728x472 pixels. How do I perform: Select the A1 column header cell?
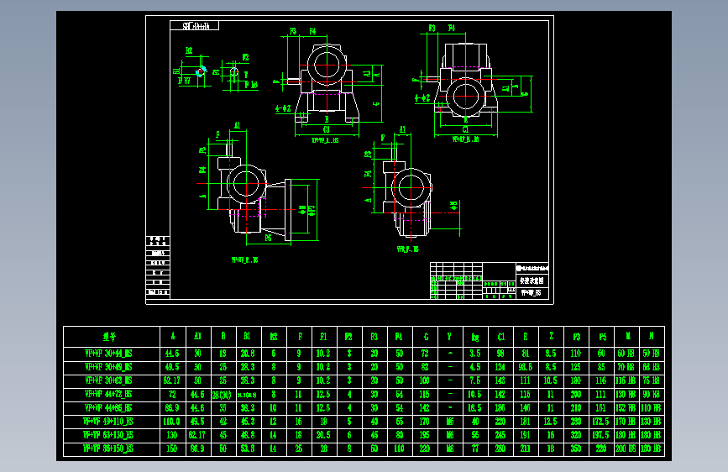tap(198, 337)
